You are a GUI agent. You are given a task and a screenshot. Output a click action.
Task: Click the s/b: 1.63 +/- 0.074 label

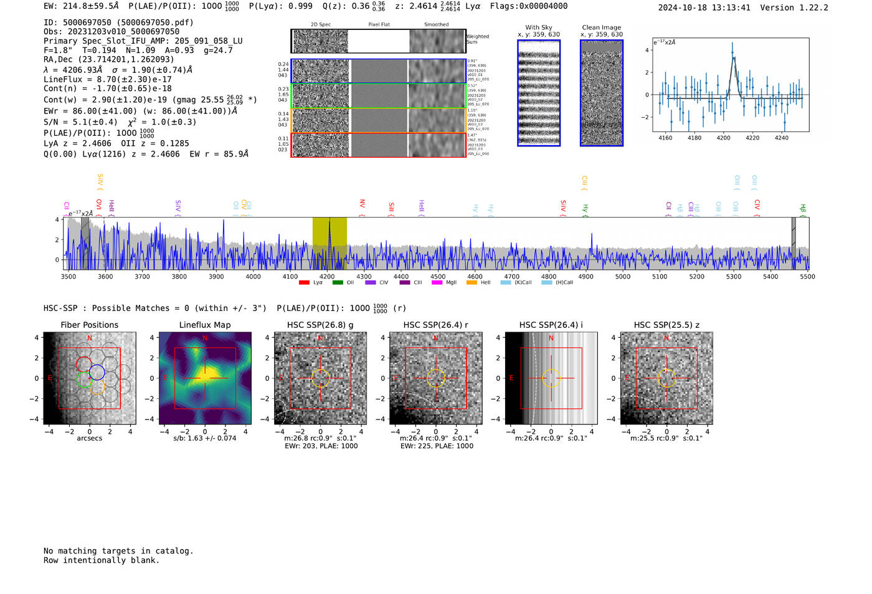(205, 438)
